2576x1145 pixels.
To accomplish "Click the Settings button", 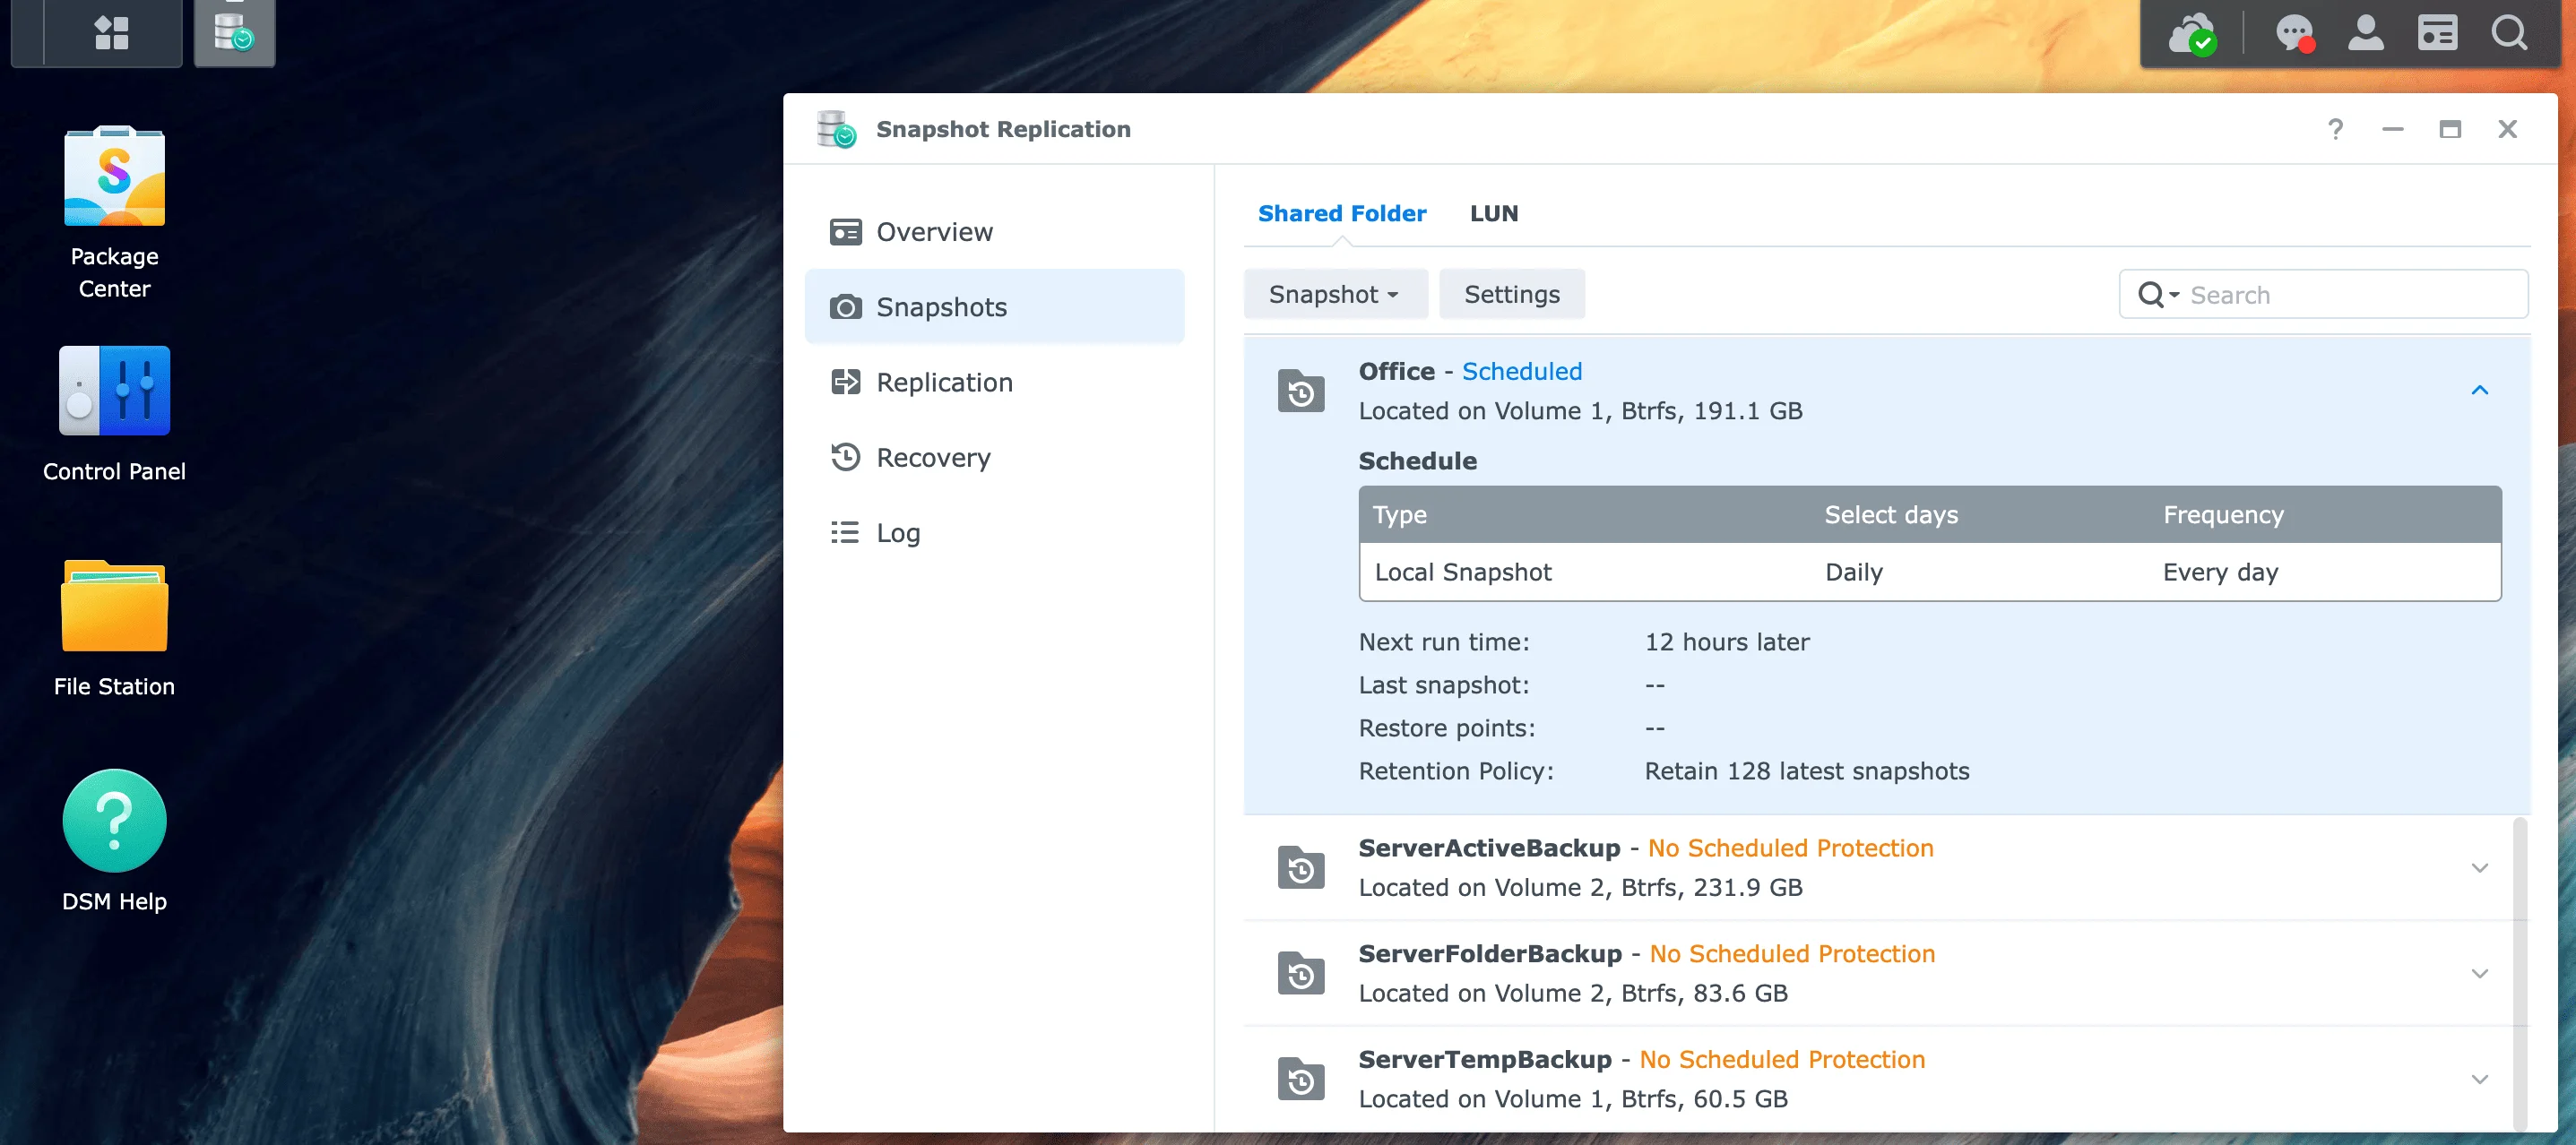I will pos(1511,293).
